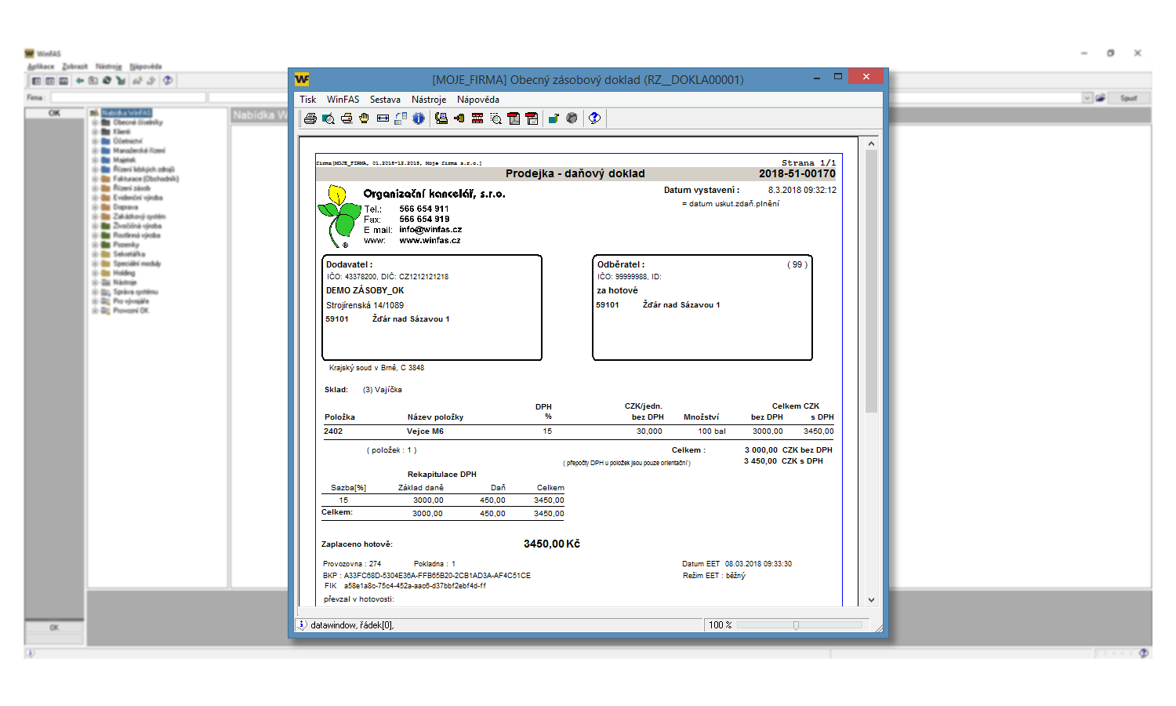Select Živočišná výroba tree item
The width and height of the screenshot is (1176, 706).
tap(137, 226)
